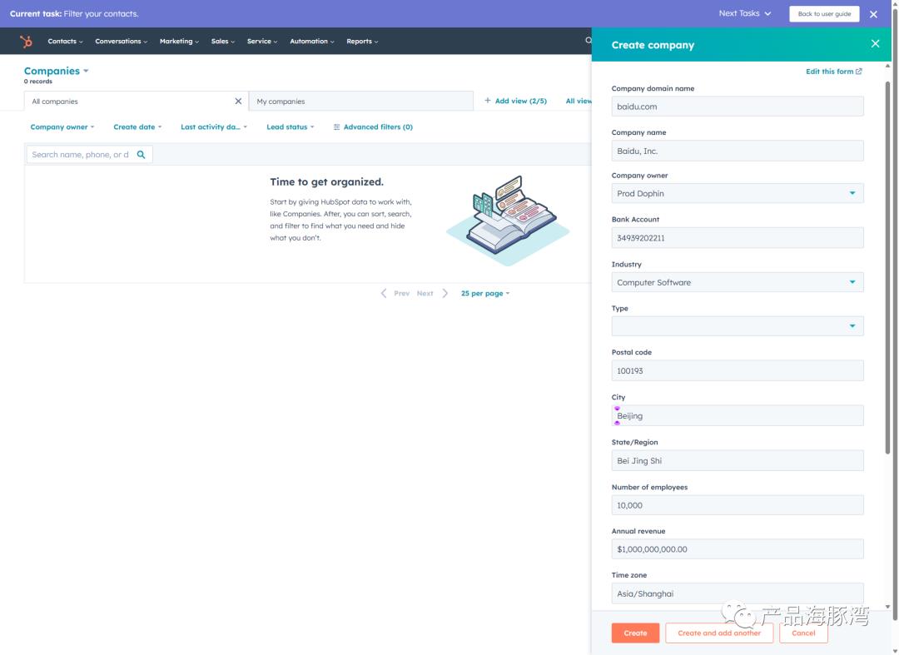Screen dimensions: 899x655
Task: Click the All views link
Action: (x=579, y=101)
